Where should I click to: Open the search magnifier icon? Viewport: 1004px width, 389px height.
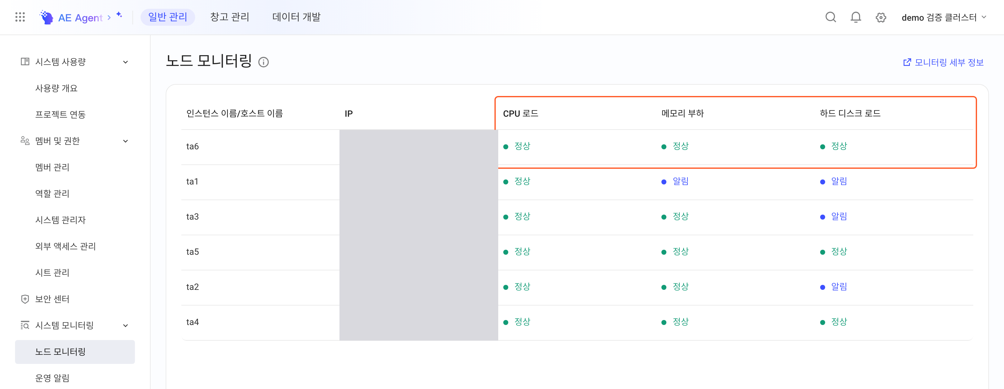[x=830, y=17]
